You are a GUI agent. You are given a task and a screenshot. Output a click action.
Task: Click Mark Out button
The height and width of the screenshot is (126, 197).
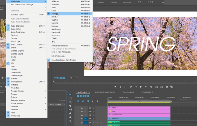[x=125, y=87]
